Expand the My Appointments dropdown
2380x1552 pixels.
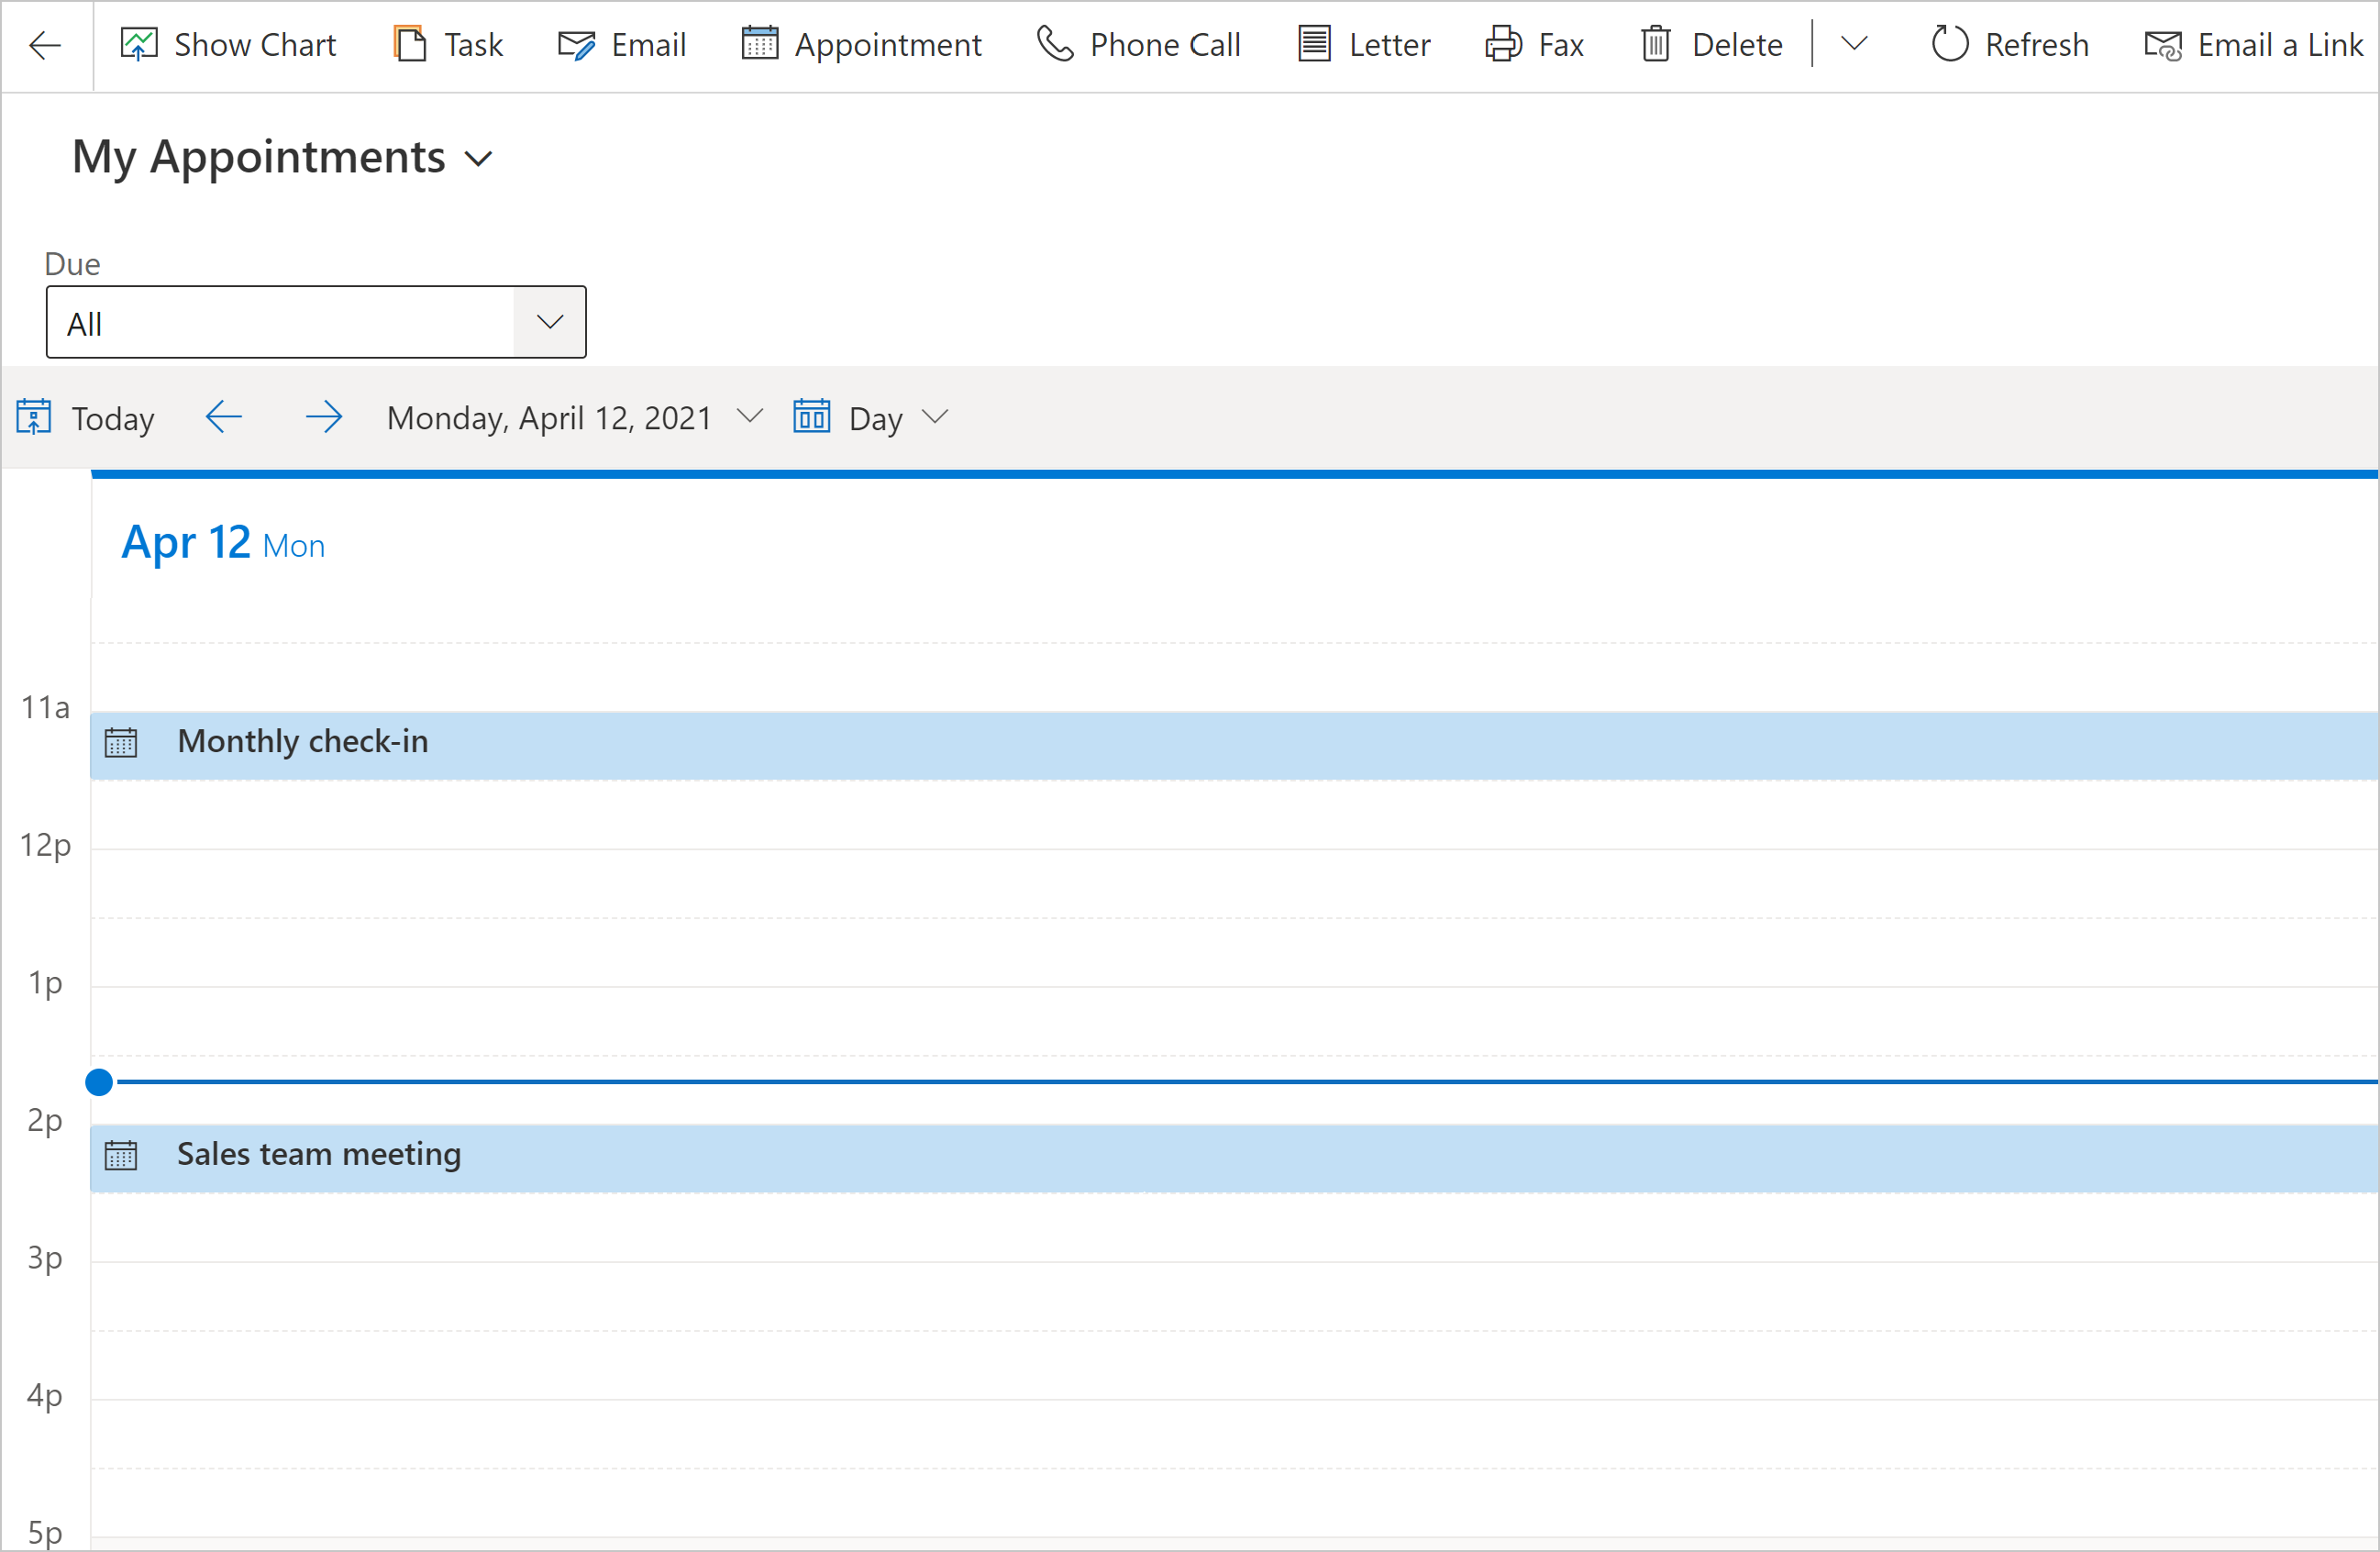click(x=484, y=156)
